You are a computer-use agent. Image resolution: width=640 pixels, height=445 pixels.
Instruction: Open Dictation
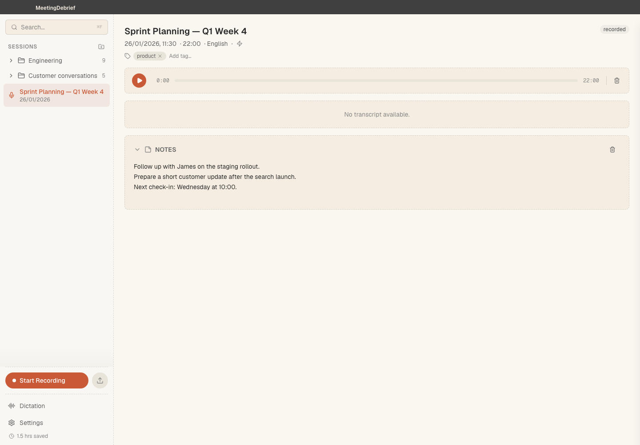pyautogui.click(x=56, y=406)
